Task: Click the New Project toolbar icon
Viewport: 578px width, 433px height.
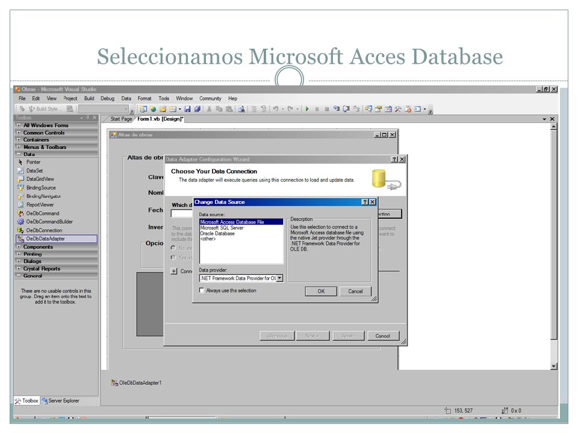Action: (x=143, y=109)
